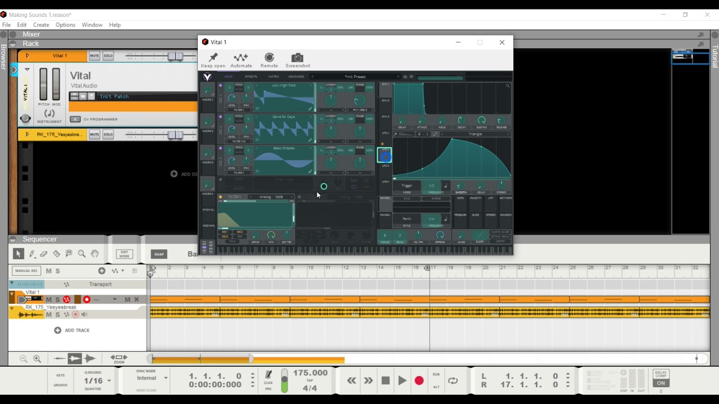Click the add track plus icon above track list

tap(102, 271)
